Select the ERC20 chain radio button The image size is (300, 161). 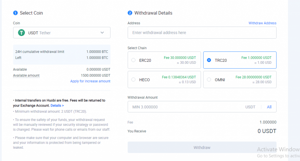pos(134,60)
